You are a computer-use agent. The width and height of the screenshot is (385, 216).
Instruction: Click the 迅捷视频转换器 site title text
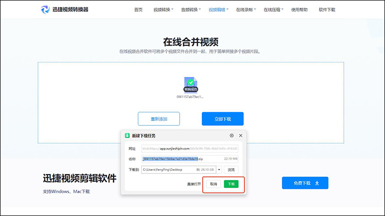[70, 10]
